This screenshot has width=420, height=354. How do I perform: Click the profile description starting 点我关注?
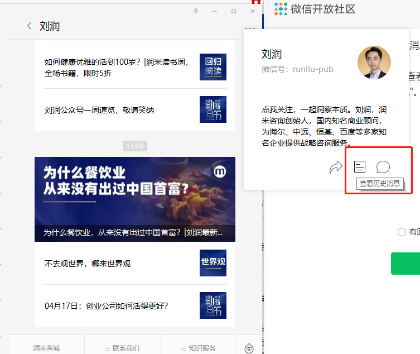(x=324, y=126)
